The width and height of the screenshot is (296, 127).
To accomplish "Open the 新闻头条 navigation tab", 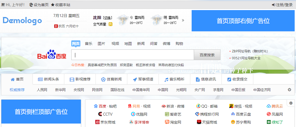I will tap(48, 79).
